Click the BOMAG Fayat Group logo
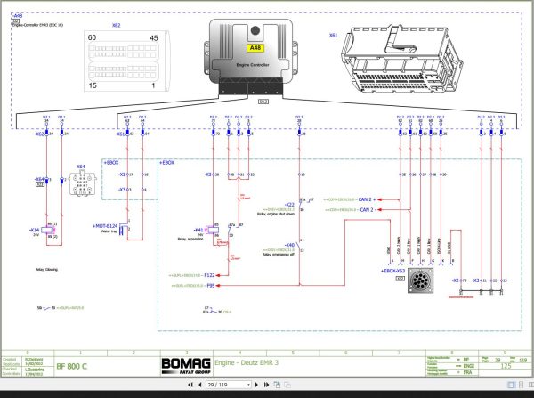Image resolution: width=534 pixels, height=398 pixels. pyautogui.click(x=186, y=366)
